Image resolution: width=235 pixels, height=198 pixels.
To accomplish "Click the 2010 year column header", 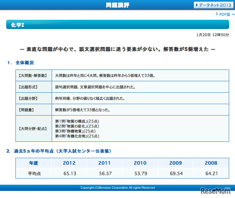I will (140, 163).
